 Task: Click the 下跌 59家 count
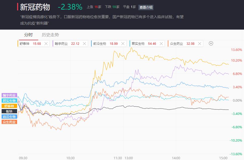coord(112,7)
